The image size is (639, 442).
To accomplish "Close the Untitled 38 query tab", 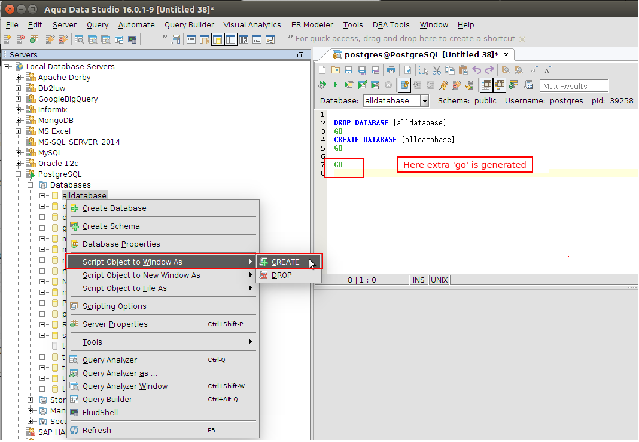I will 506,54.
